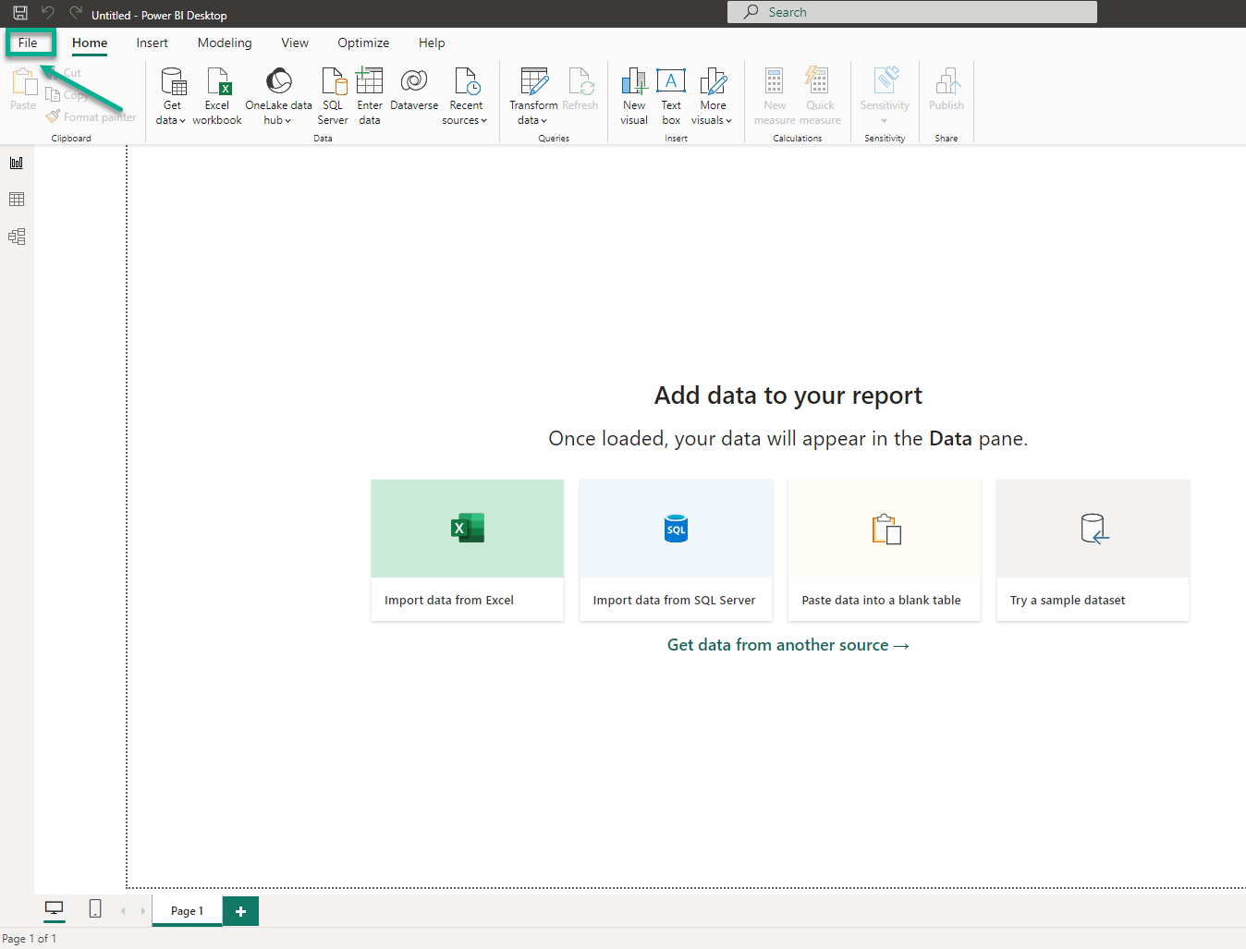Insert a New visual
The image size is (1246, 949).
pos(634,83)
